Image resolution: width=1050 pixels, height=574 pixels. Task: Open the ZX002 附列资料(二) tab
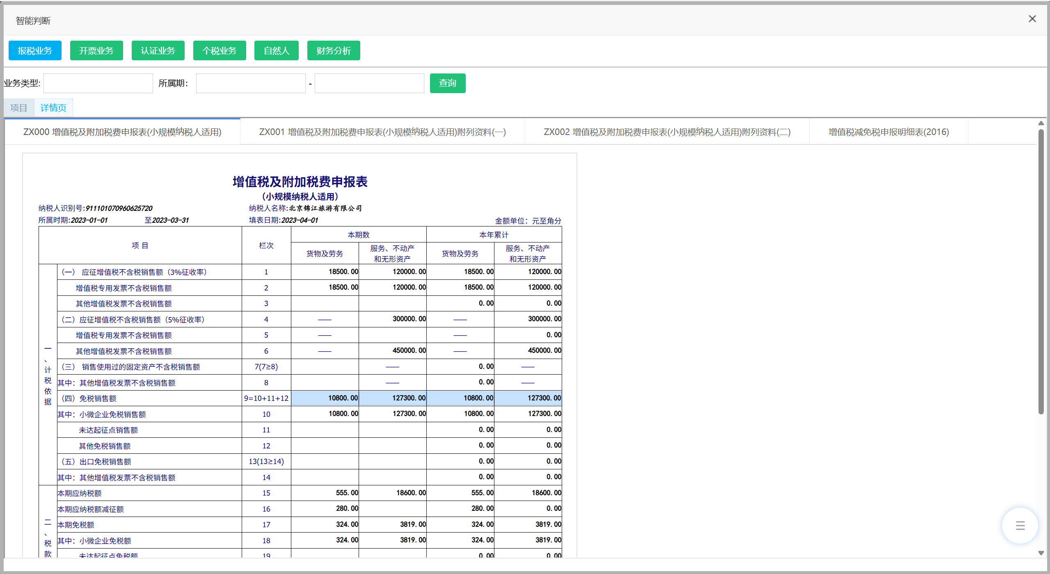tap(667, 132)
